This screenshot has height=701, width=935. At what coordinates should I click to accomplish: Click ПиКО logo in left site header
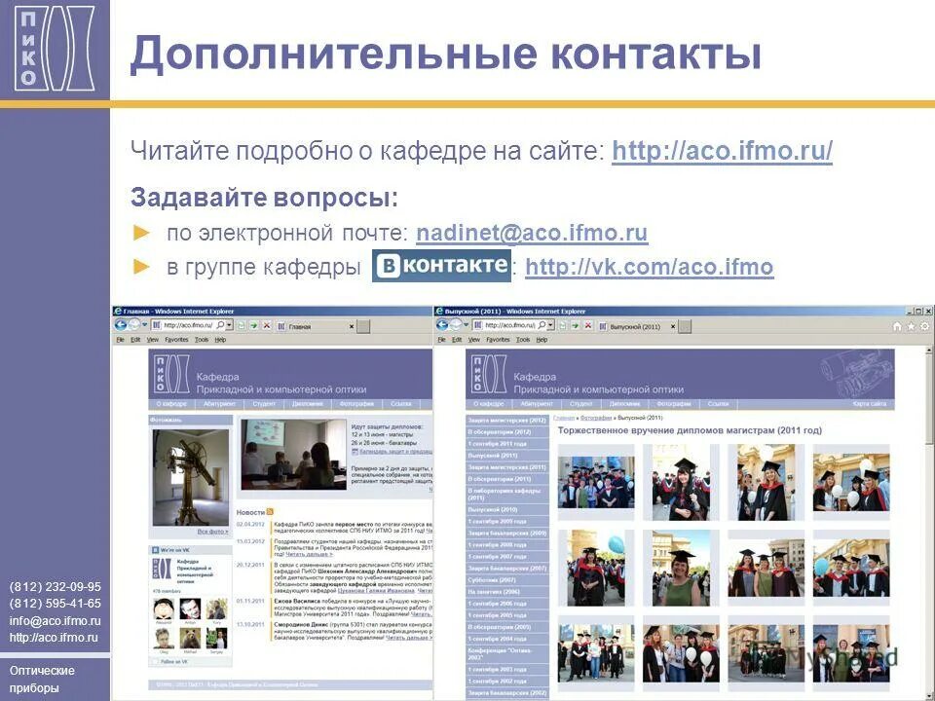(171, 374)
